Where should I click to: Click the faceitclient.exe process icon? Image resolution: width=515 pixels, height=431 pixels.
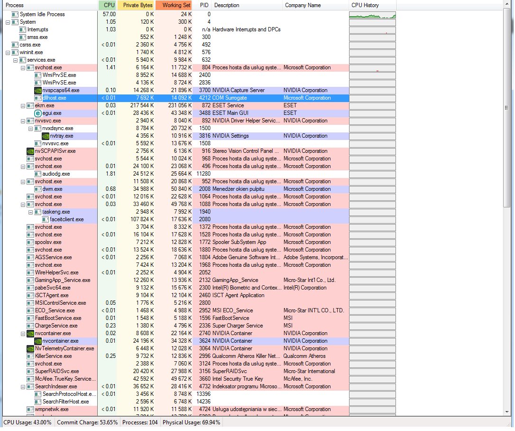[x=46, y=219]
